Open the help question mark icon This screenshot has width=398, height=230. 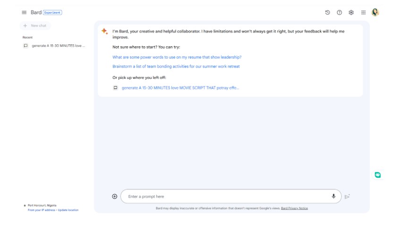click(339, 12)
